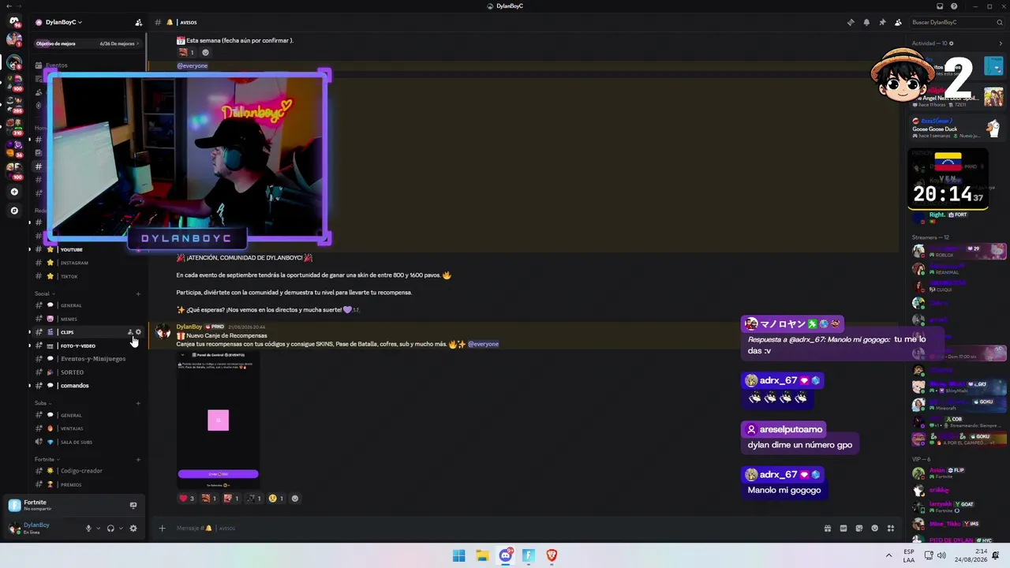
Task: Open headphones output options arrow
Action: pyautogui.click(x=121, y=529)
